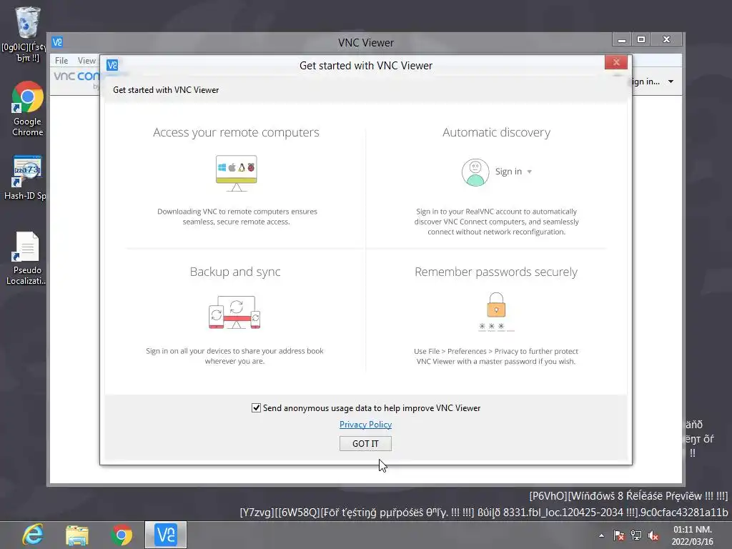Image resolution: width=732 pixels, height=549 pixels.
Task: Expand the main window Sign in dropdown arrow
Action: (671, 81)
